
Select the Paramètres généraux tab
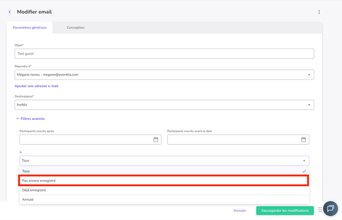click(30, 28)
